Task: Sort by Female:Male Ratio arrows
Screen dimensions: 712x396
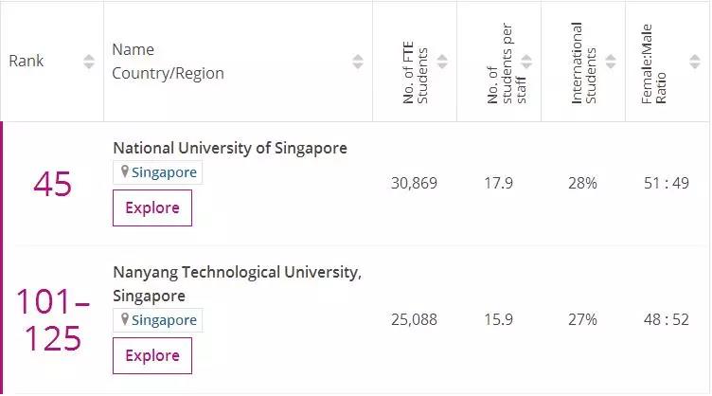Action: pos(694,62)
